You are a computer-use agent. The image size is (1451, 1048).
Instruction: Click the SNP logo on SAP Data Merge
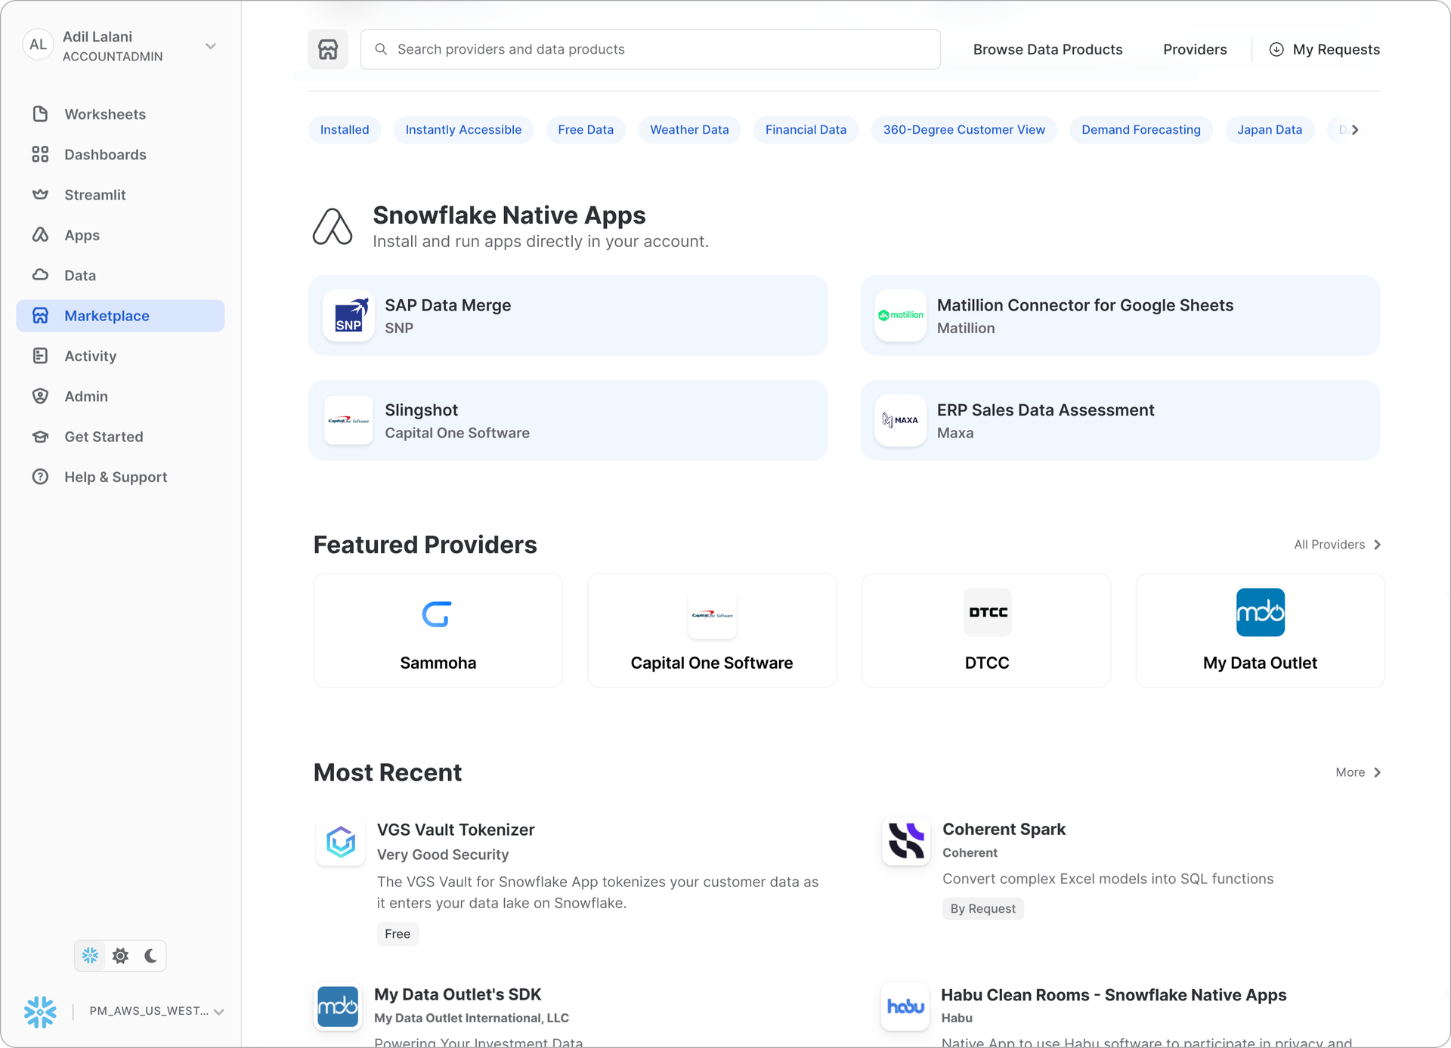pos(348,316)
